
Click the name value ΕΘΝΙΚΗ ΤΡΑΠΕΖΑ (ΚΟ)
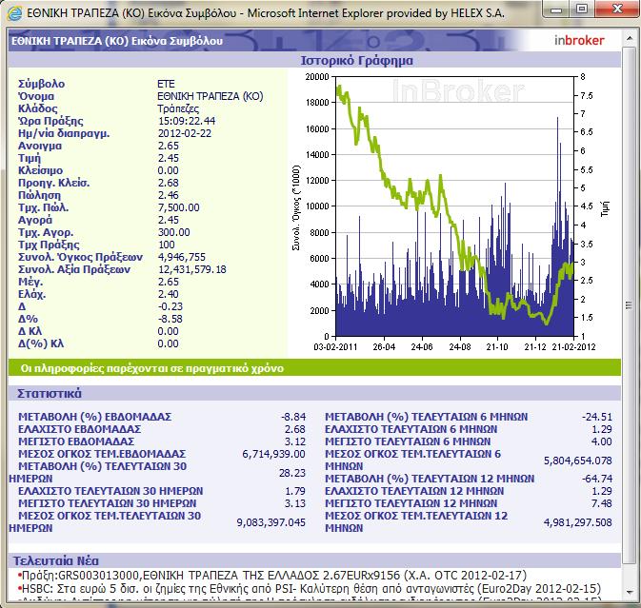pos(210,96)
